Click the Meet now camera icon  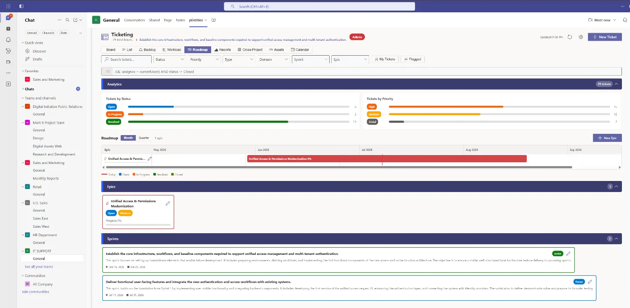(590, 20)
